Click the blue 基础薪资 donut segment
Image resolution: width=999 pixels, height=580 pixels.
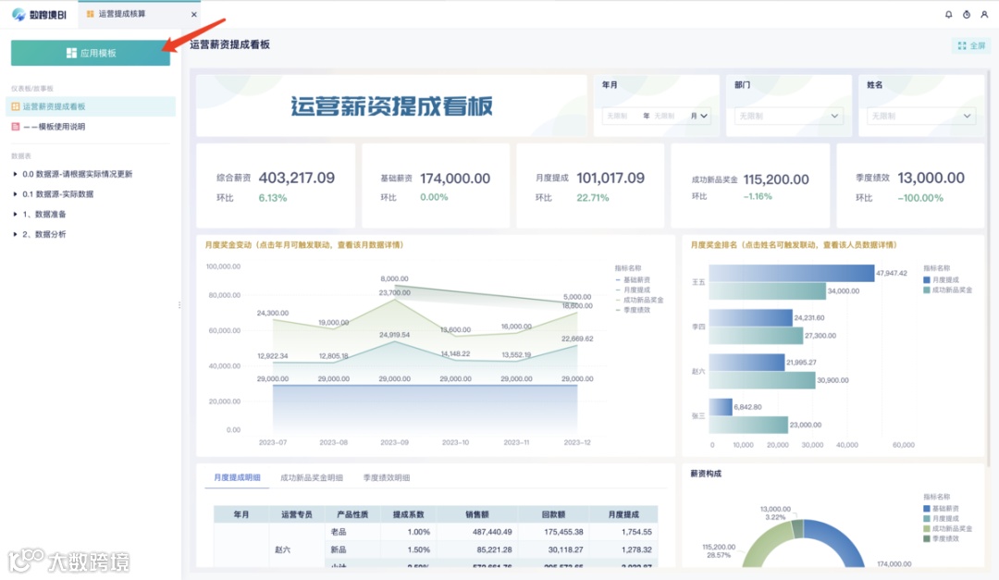[x=838, y=540]
